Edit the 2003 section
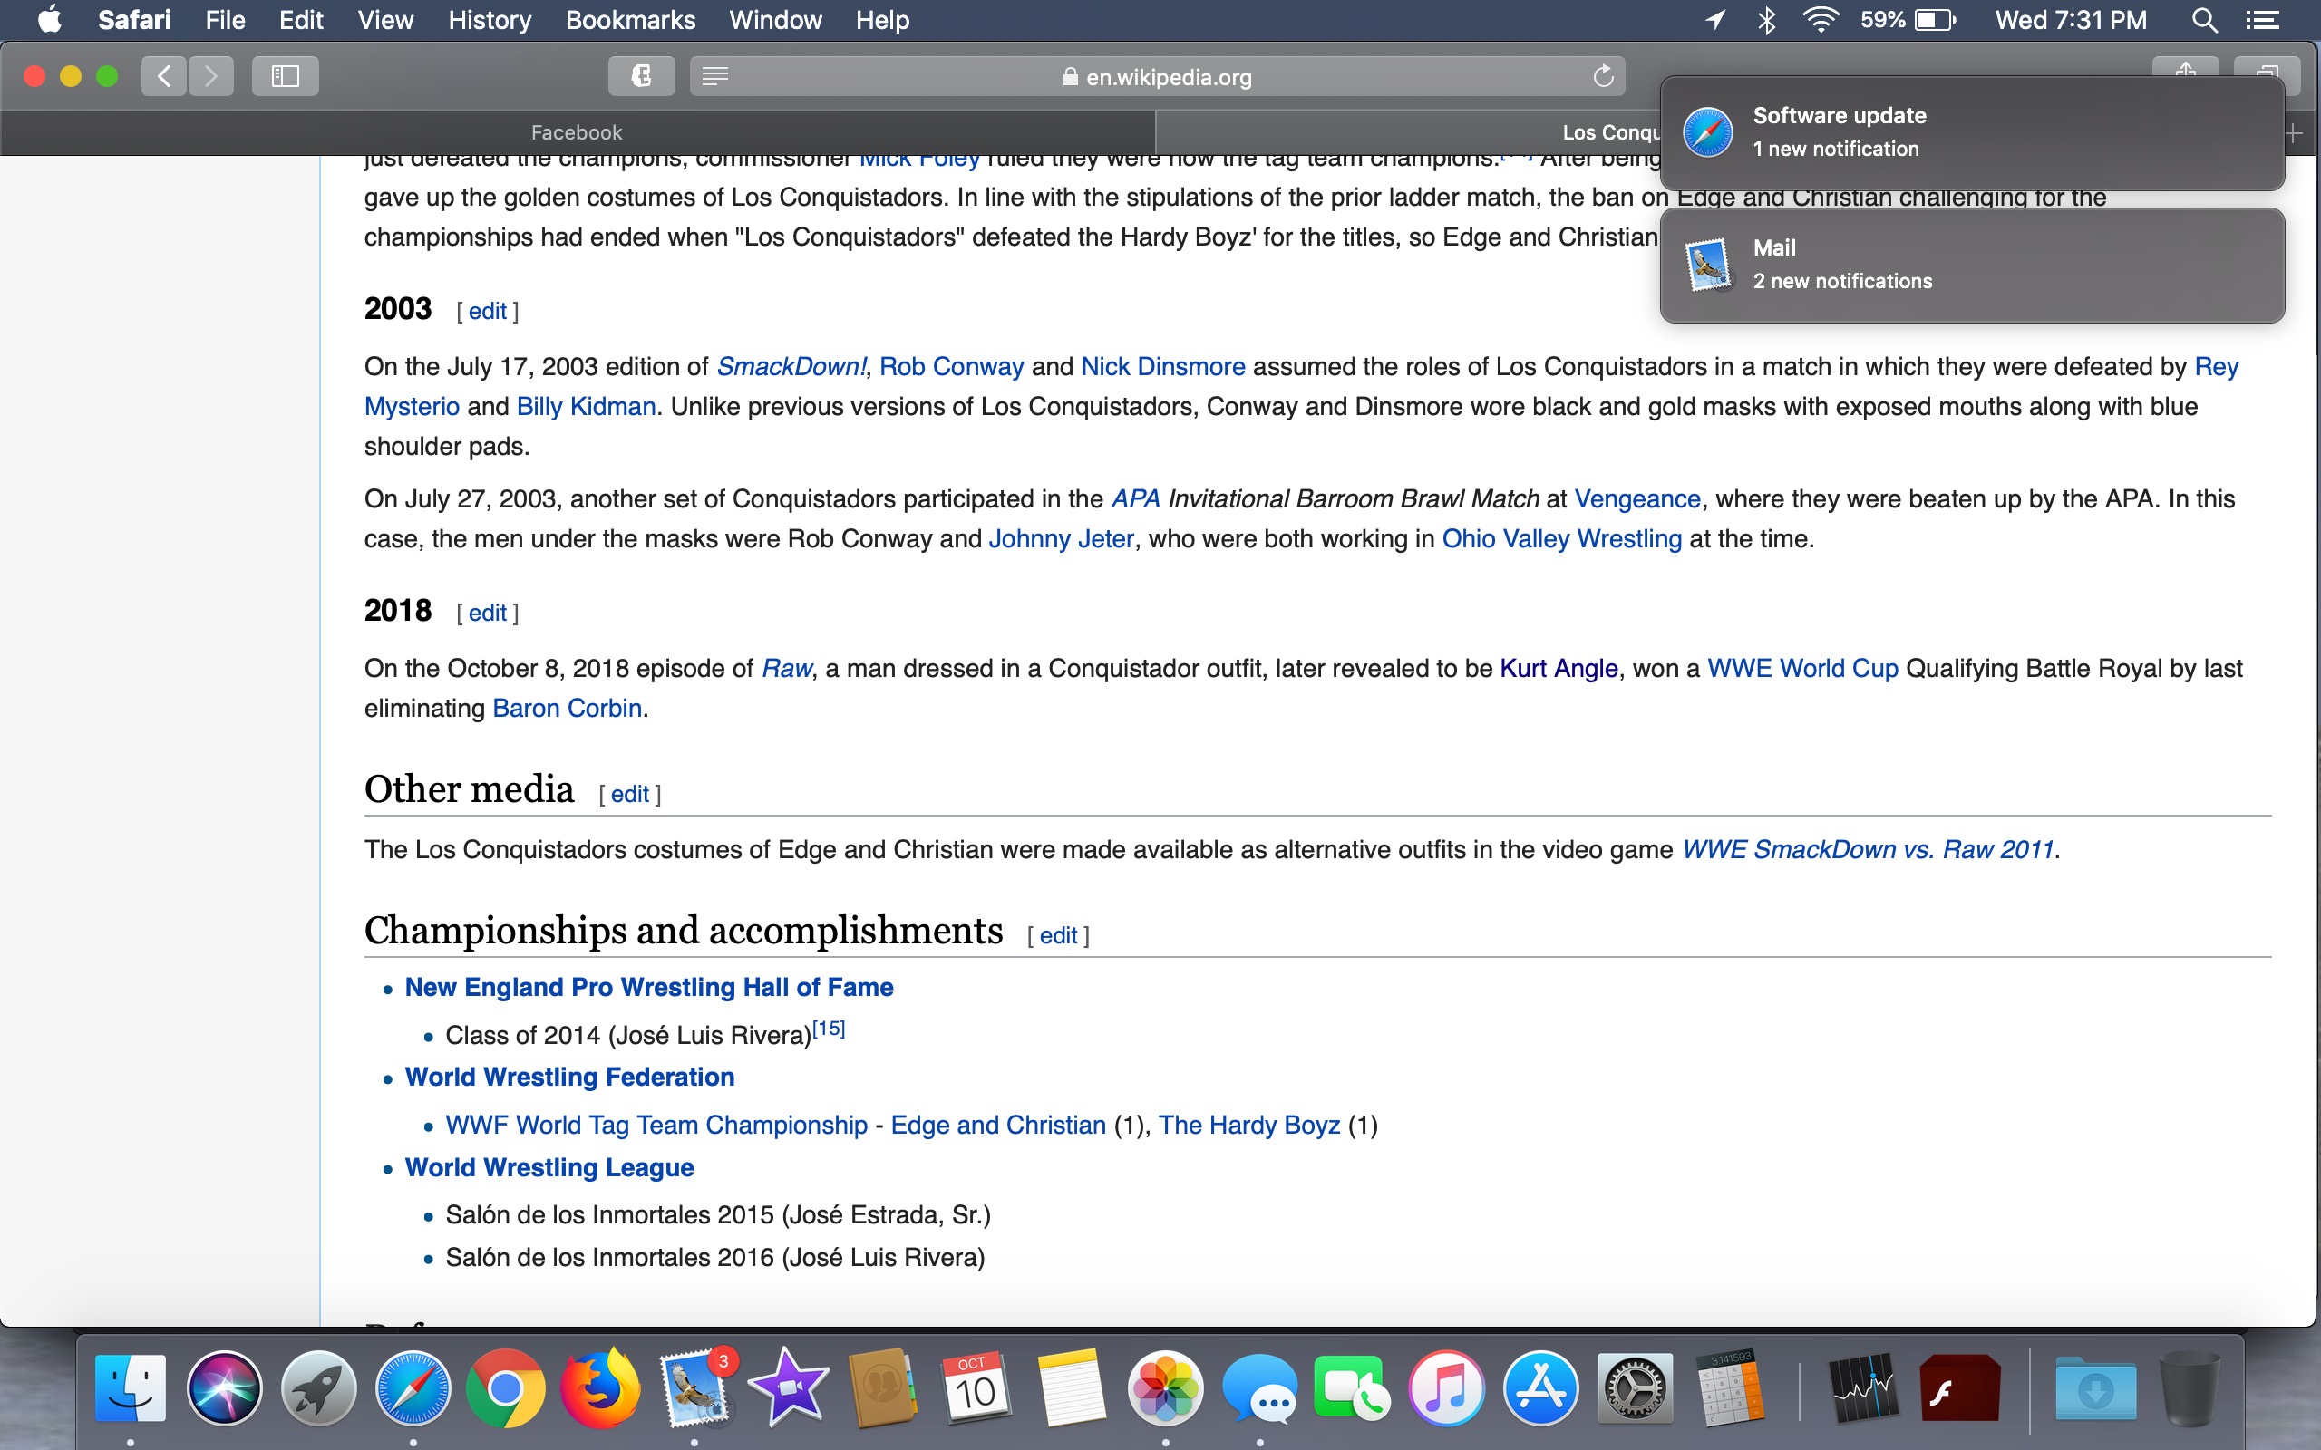Viewport: 2321px width, 1450px height. tap(487, 311)
